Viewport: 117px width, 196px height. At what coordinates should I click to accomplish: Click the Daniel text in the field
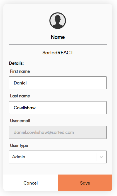click(20, 83)
